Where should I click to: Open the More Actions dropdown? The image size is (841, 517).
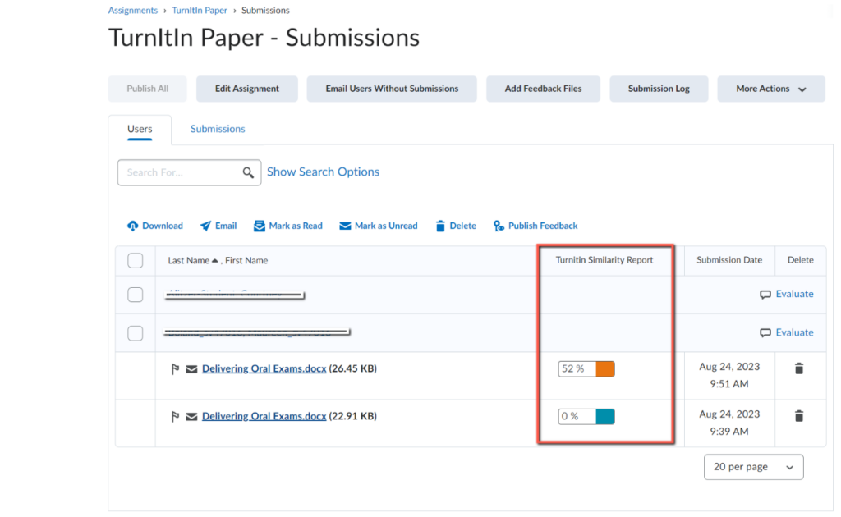pyautogui.click(x=770, y=89)
